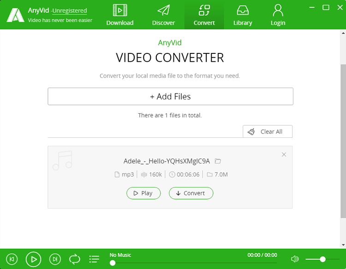The width and height of the screenshot is (346, 269).
Task: Open the folder icon next to Adele file name
Action: click(x=218, y=161)
